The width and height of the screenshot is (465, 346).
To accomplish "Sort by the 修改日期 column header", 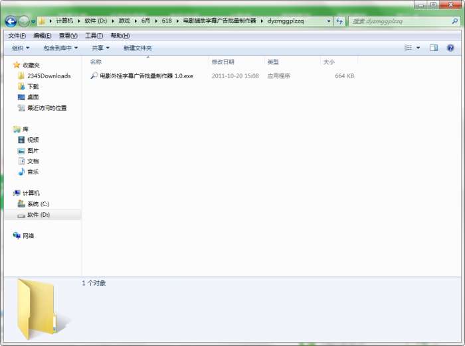I will point(223,62).
